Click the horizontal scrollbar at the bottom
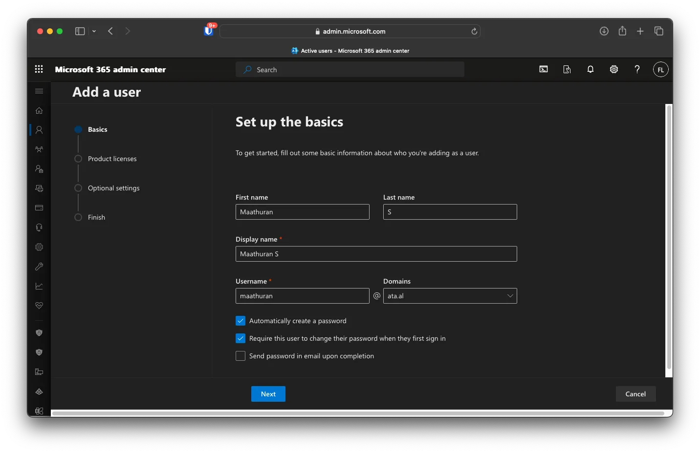 pos(359,413)
